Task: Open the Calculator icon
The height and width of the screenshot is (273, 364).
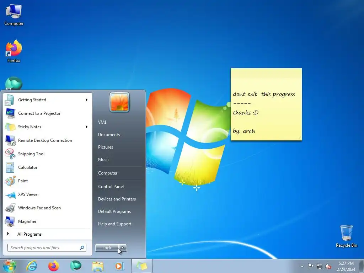Action: click(10, 167)
